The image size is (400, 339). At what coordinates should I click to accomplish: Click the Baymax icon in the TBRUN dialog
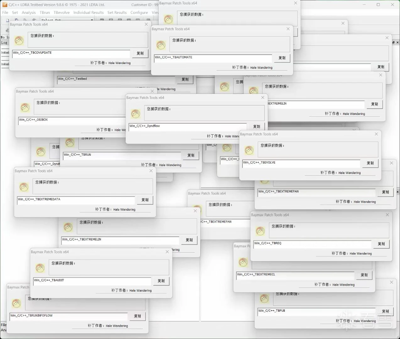tap(70, 143)
